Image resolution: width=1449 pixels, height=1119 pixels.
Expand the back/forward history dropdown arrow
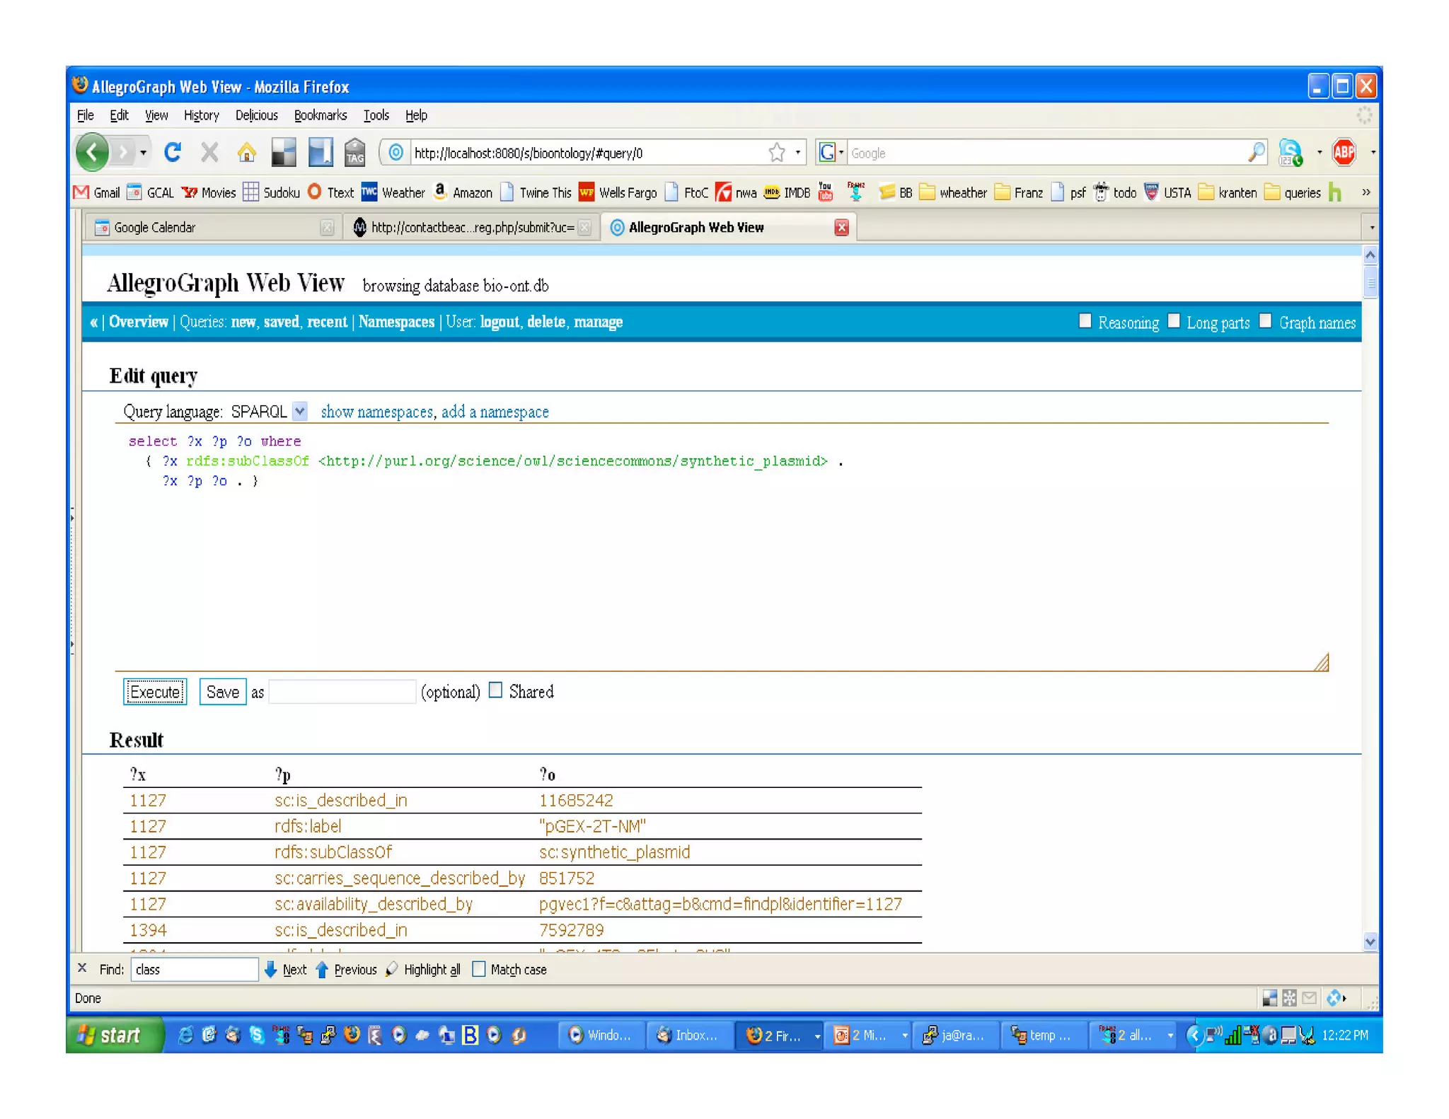(x=144, y=152)
